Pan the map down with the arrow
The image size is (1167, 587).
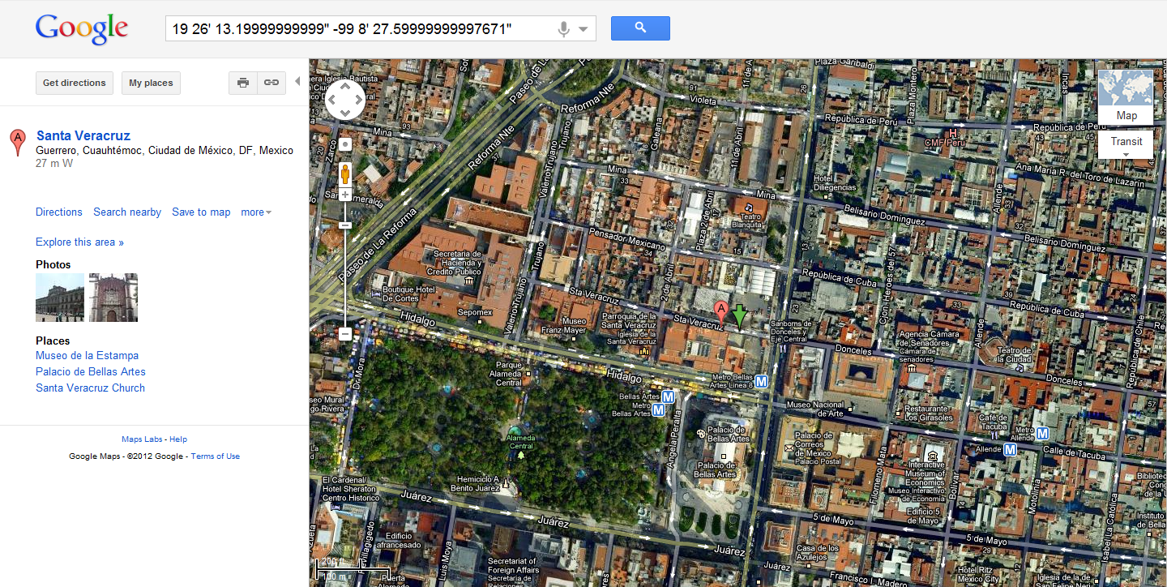[x=345, y=114]
